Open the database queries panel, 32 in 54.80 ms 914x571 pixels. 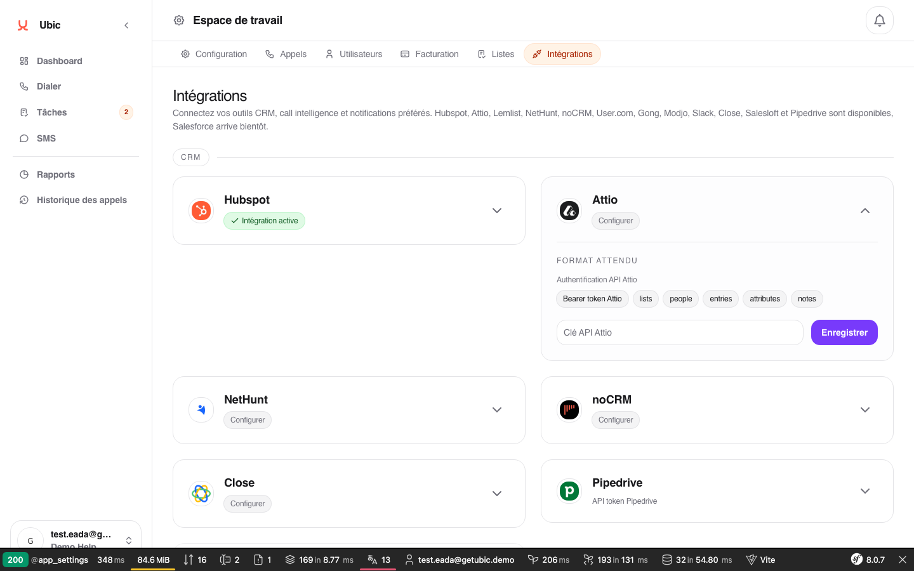[697, 560]
